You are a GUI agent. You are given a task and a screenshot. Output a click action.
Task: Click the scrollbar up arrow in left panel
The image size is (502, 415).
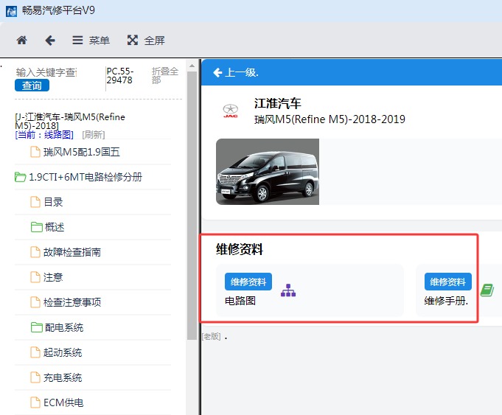[192, 66]
